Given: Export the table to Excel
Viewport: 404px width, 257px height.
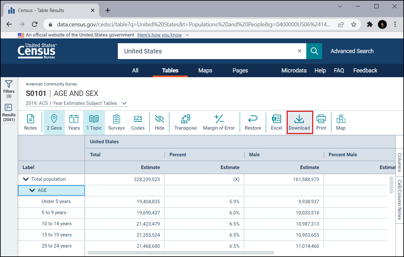Looking at the screenshot, I should pyautogui.click(x=276, y=122).
